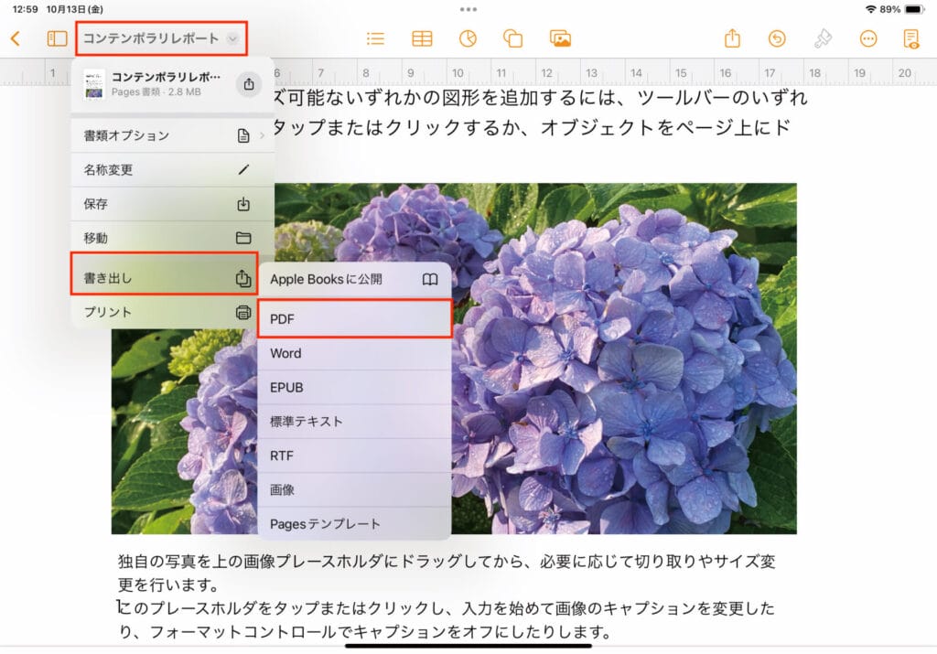Toggle the sidebar view icon

(x=57, y=38)
